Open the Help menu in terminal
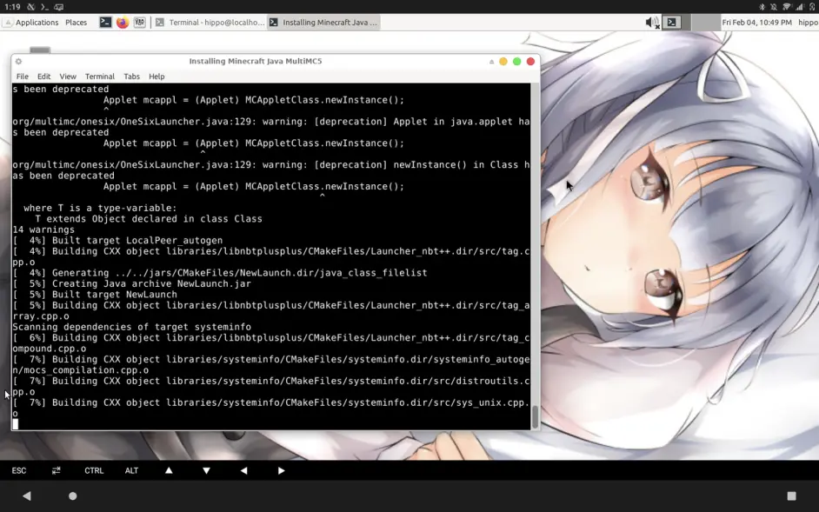This screenshot has width=819, height=512. coord(156,76)
